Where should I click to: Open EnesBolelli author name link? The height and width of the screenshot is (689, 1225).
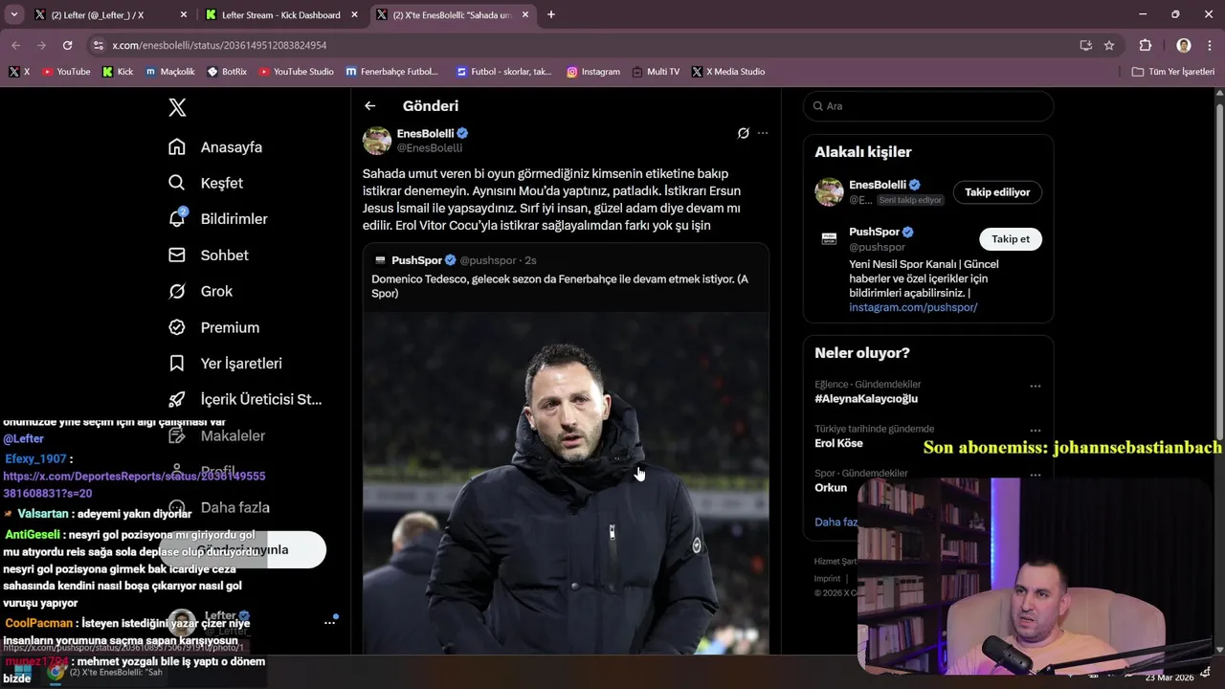click(425, 134)
